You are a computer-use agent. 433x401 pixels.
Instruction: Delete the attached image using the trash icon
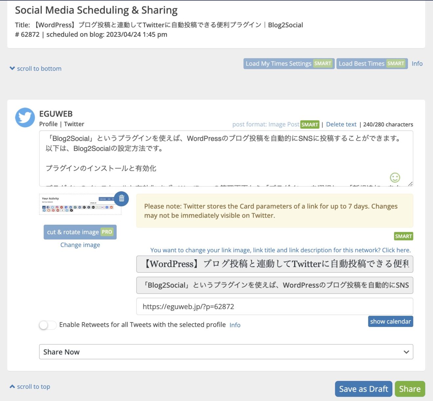pyautogui.click(x=121, y=199)
